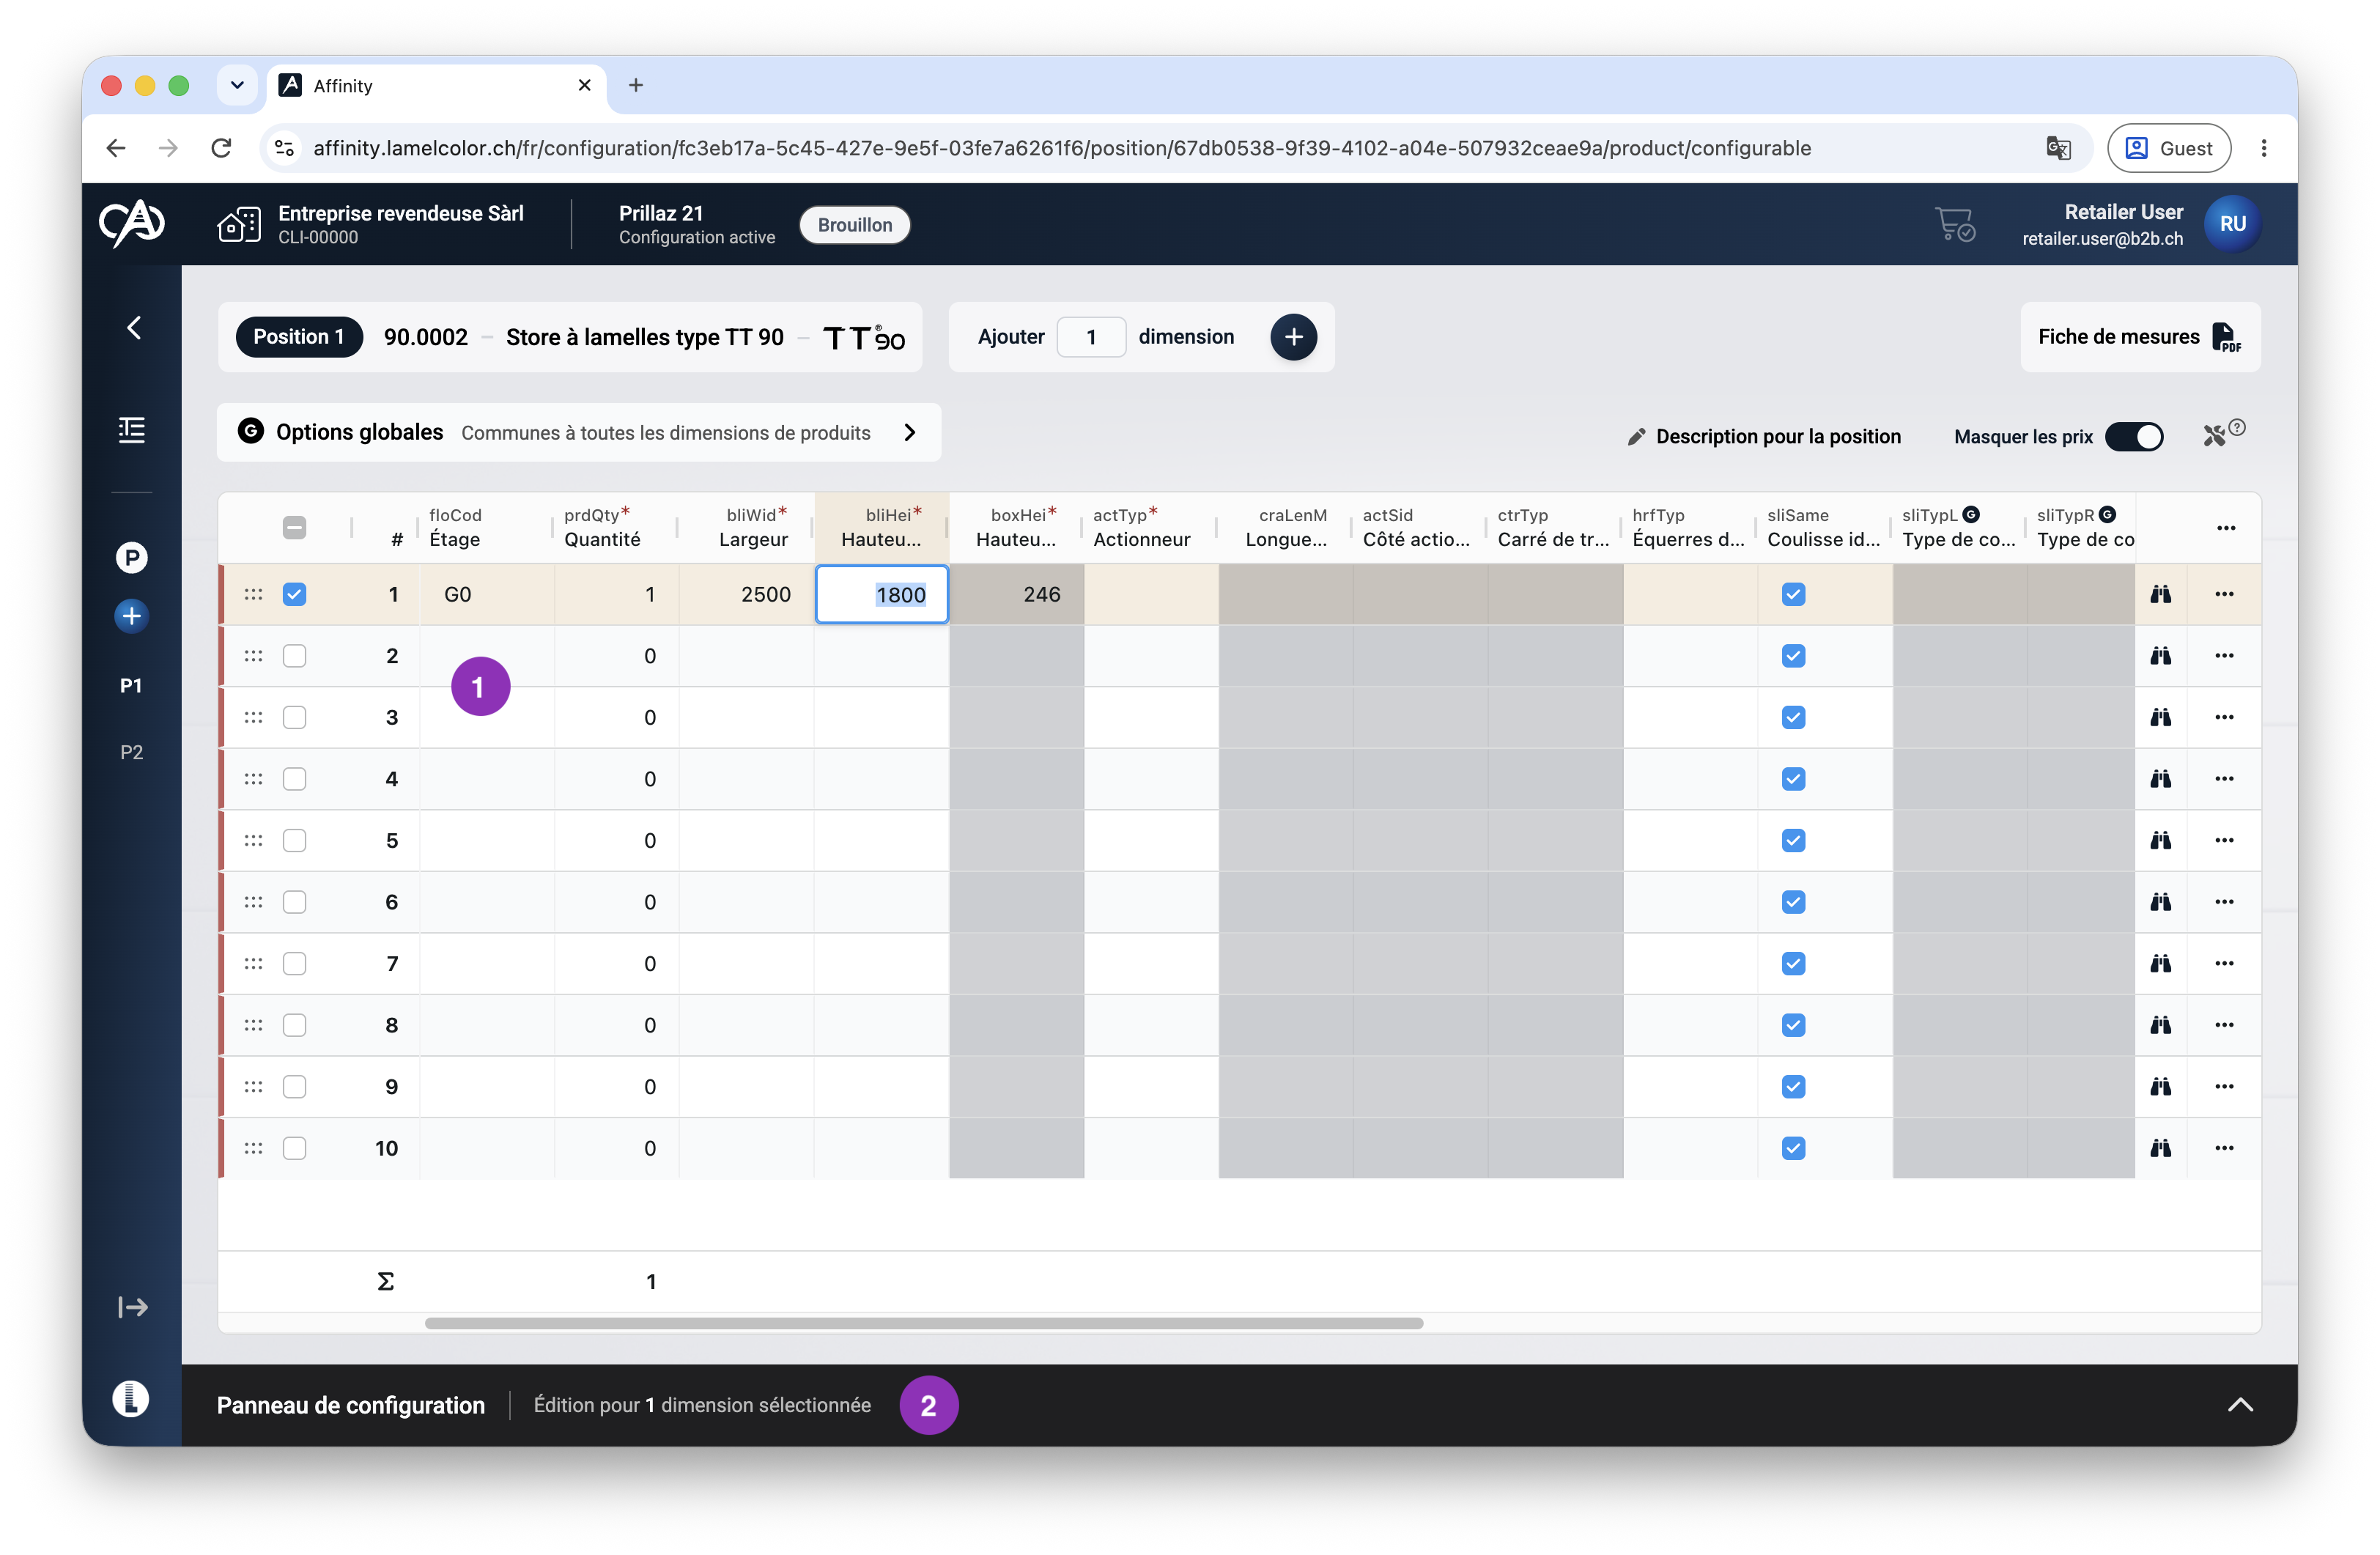Click the round P sidebar icon
The width and height of the screenshot is (2380, 1555).
(132, 557)
